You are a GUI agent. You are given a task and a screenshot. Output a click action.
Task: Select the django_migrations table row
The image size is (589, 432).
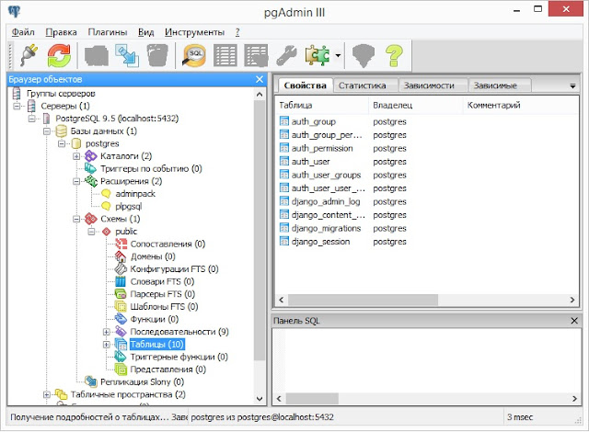(343, 228)
